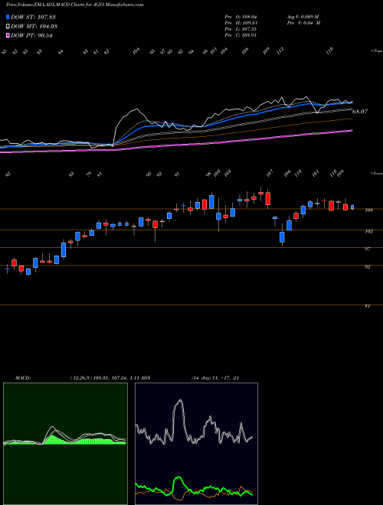Click the Pre L: 107.55 value
This screenshot has height=505, width=383.
[x=241, y=29]
